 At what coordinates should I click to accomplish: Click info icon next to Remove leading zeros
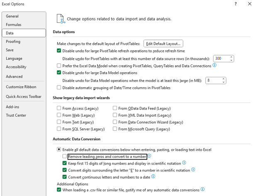(149, 156)
